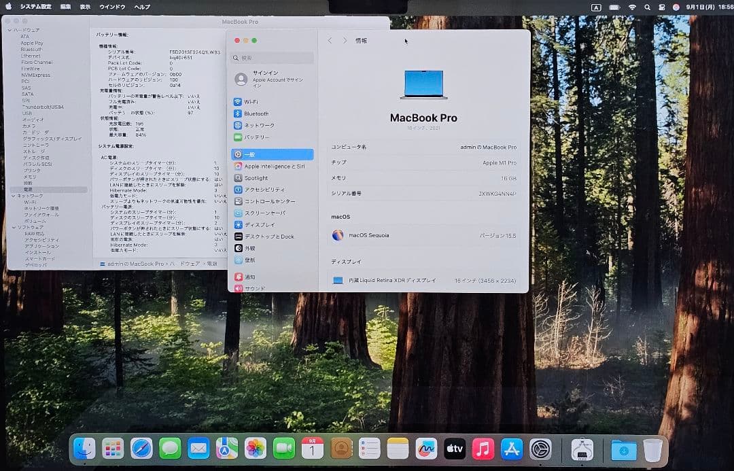This screenshot has width=734, height=471.
Task: Open Launchpad from the Dock
Action: point(112,449)
